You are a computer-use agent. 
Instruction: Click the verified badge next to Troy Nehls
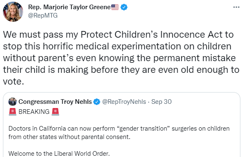coord(97,102)
